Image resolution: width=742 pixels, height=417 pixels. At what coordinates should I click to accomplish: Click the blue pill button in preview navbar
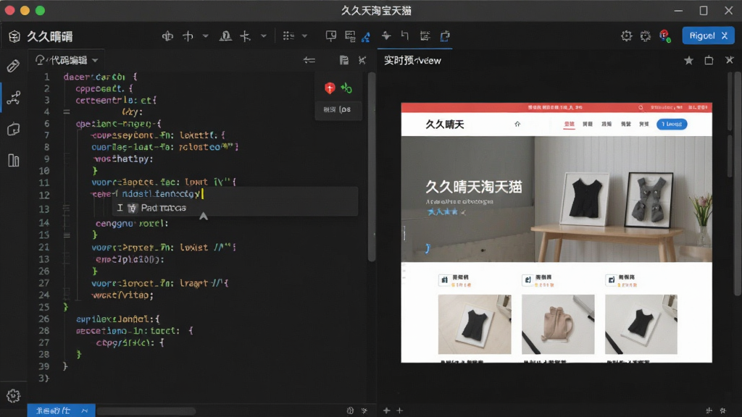pyautogui.click(x=672, y=124)
